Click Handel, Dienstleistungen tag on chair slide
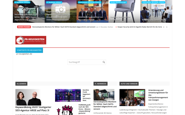This screenshot has width=185, height=115. (x=118, y=2)
